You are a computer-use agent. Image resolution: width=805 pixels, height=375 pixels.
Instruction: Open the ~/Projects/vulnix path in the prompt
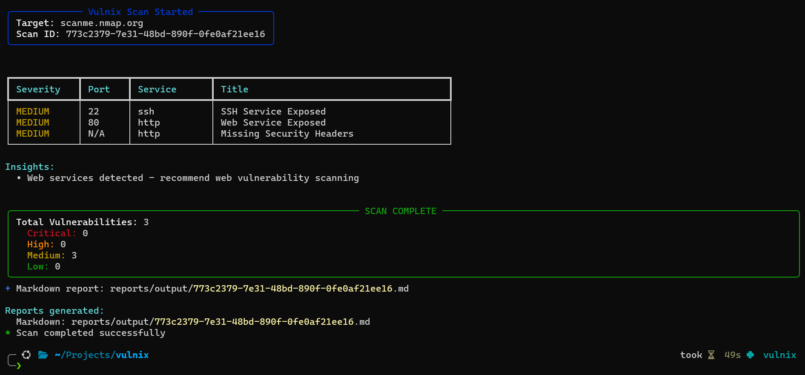pos(102,355)
